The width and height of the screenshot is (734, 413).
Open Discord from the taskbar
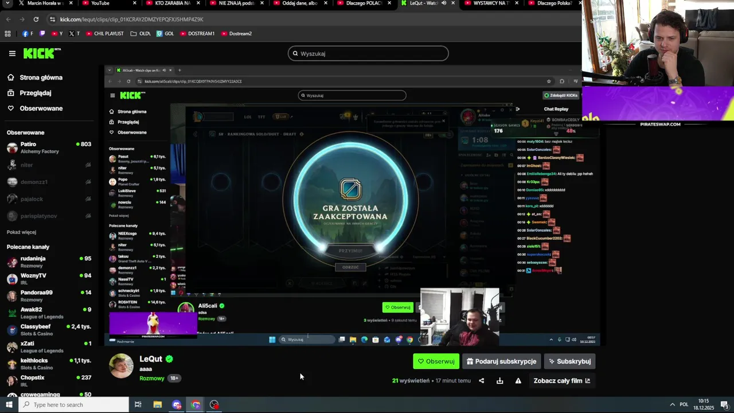point(176,404)
